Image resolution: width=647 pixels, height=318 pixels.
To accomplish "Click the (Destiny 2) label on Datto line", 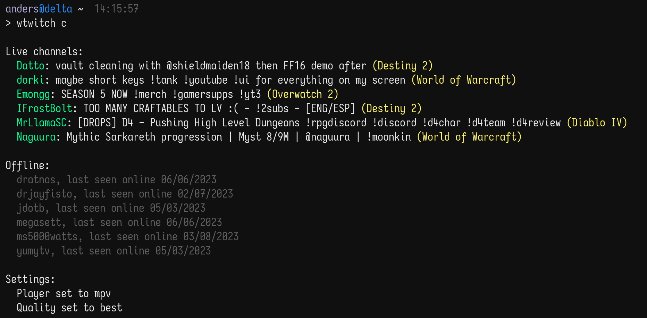I will pos(402,66).
